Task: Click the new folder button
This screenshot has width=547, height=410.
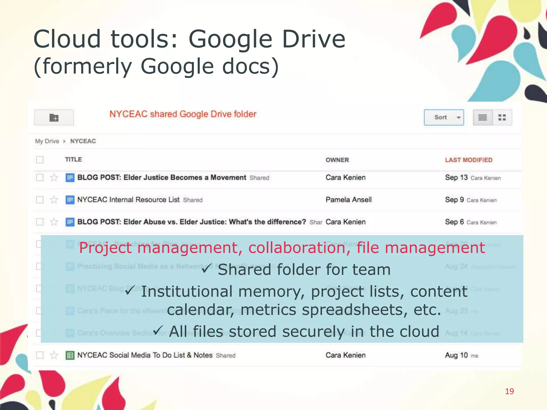Action: coord(54,117)
